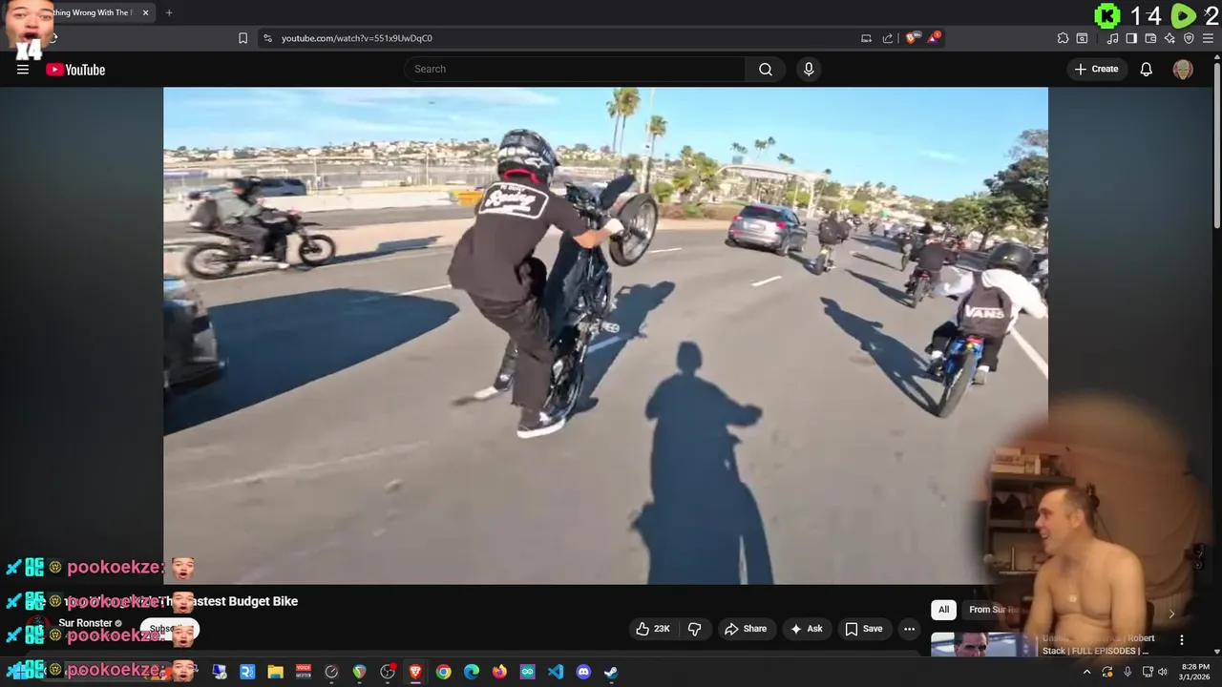Image resolution: width=1222 pixels, height=687 pixels.
Task: Click the Share button below video
Action: coord(746,629)
